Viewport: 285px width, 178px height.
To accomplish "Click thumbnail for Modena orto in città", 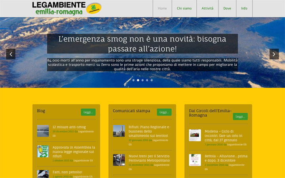I will [x=195, y=135].
